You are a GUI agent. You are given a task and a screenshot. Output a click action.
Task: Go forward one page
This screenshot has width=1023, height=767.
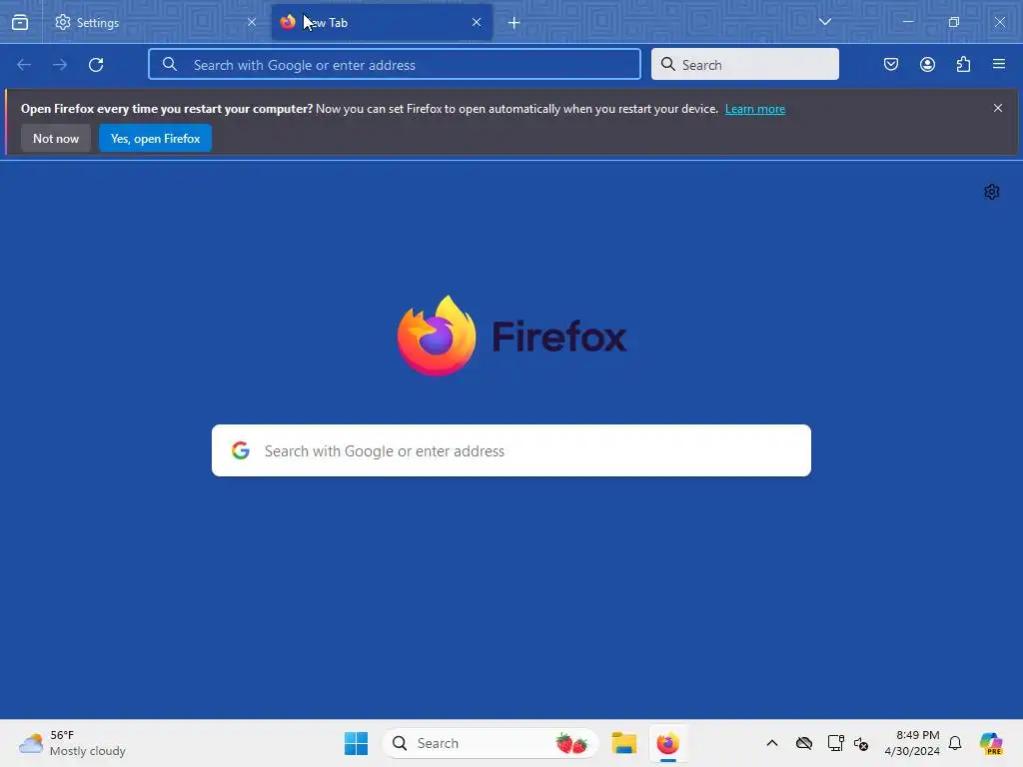point(60,65)
